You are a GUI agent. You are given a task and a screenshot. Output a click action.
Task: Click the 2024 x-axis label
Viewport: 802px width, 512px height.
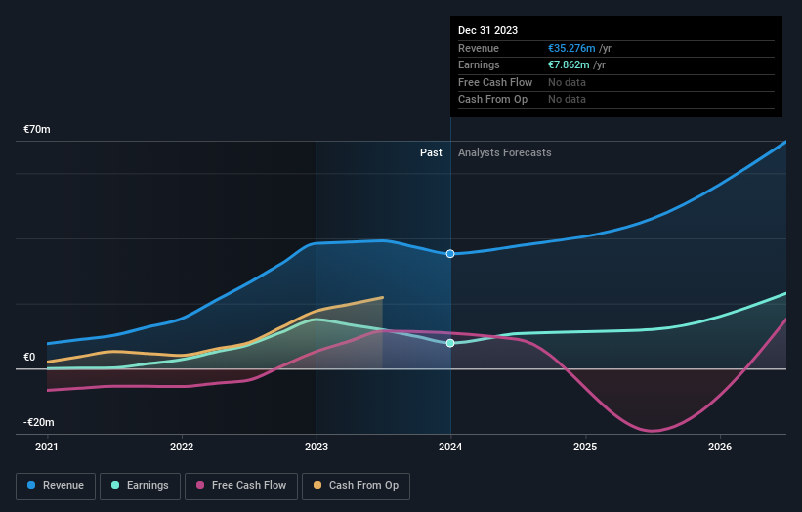[x=450, y=448]
